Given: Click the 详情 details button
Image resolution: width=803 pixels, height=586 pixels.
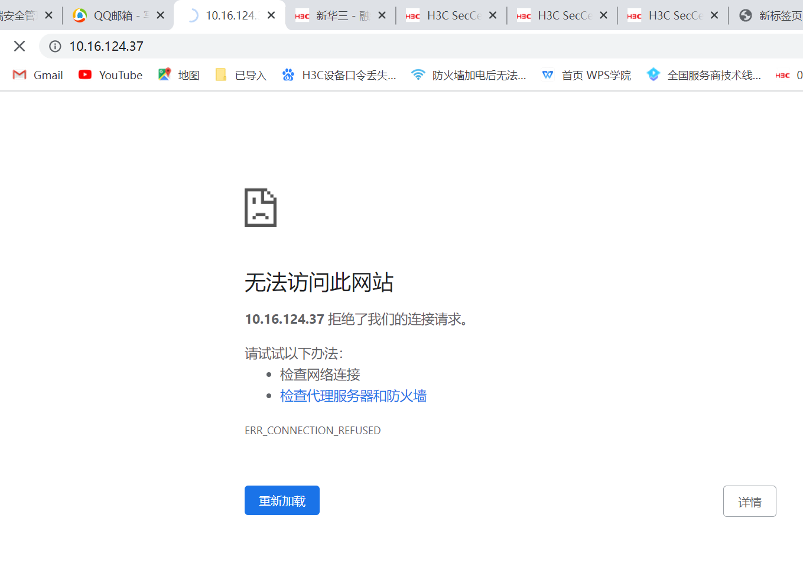Looking at the screenshot, I should [749, 502].
